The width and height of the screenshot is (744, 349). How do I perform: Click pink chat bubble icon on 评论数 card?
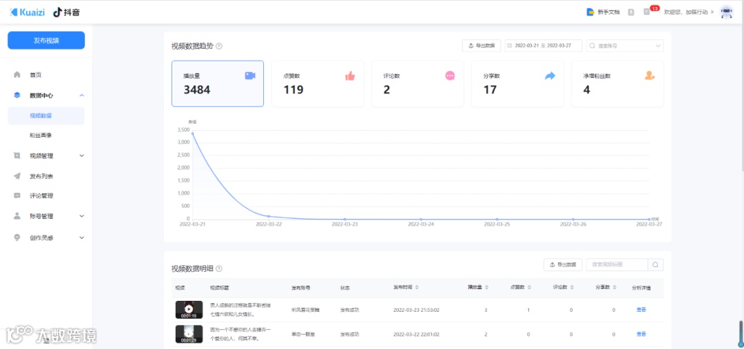pyautogui.click(x=450, y=76)
